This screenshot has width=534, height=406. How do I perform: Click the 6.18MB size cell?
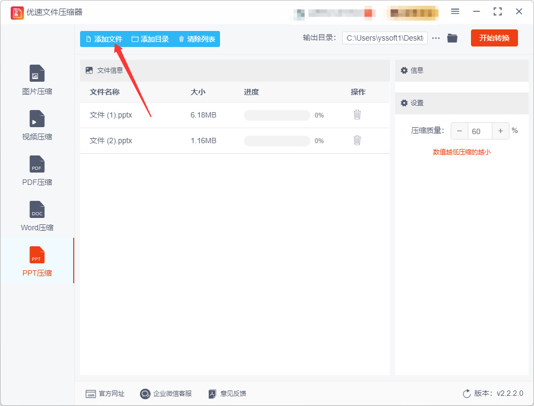(203, 115)
